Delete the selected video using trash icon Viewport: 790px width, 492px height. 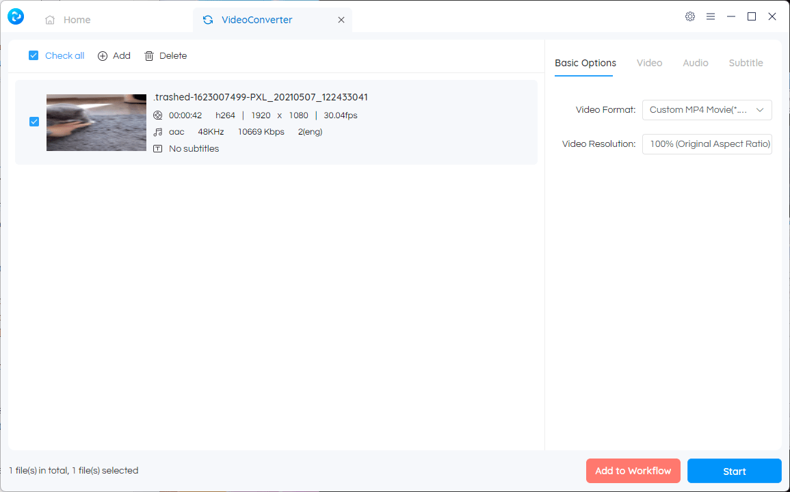point(149,55)
